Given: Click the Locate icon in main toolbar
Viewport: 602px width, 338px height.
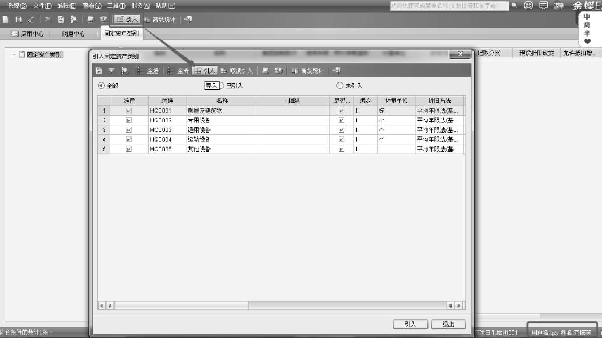Looking at the screenshot, I should (x=74, y=19).
